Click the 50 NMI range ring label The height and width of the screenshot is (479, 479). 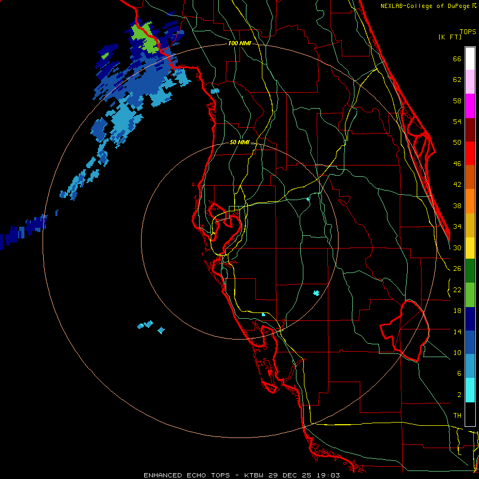(240, 142)
